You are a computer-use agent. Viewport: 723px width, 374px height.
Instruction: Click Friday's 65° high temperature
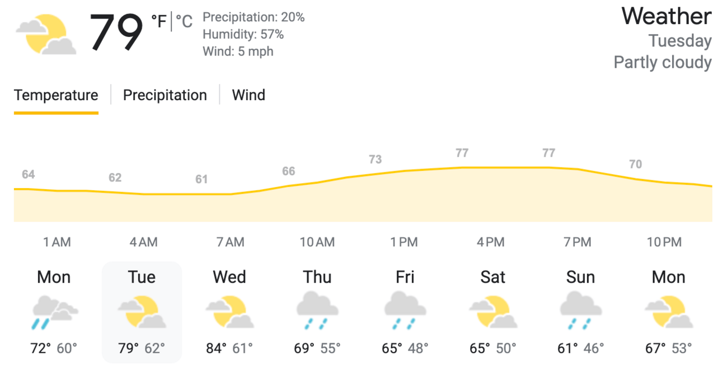[392, 348]
